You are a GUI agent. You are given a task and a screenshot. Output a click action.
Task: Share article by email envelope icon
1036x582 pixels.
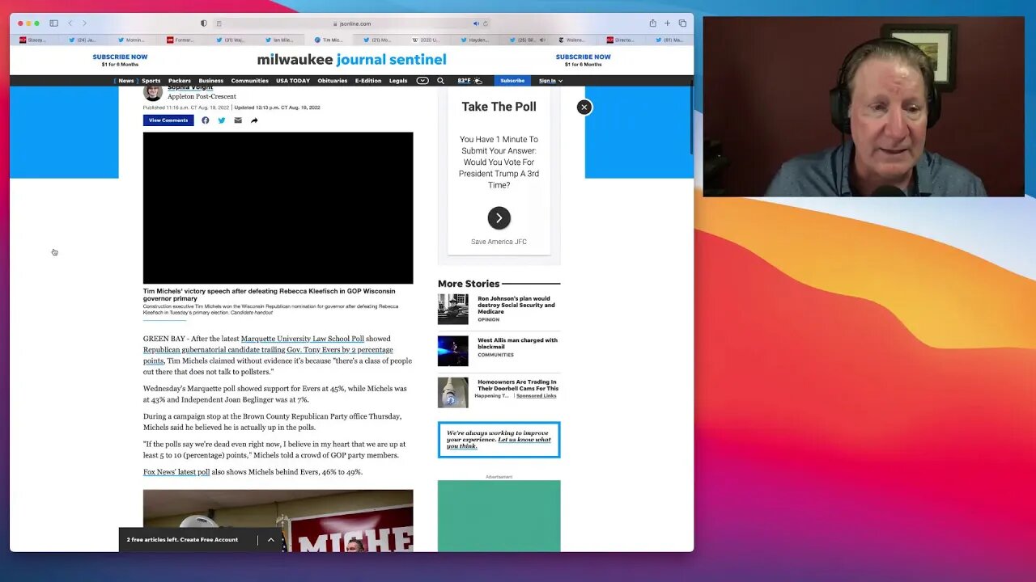pyautogui.click(x=238, y=120)
